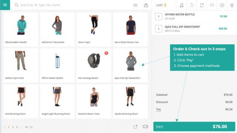Jump to products page 16

(26, 127)
